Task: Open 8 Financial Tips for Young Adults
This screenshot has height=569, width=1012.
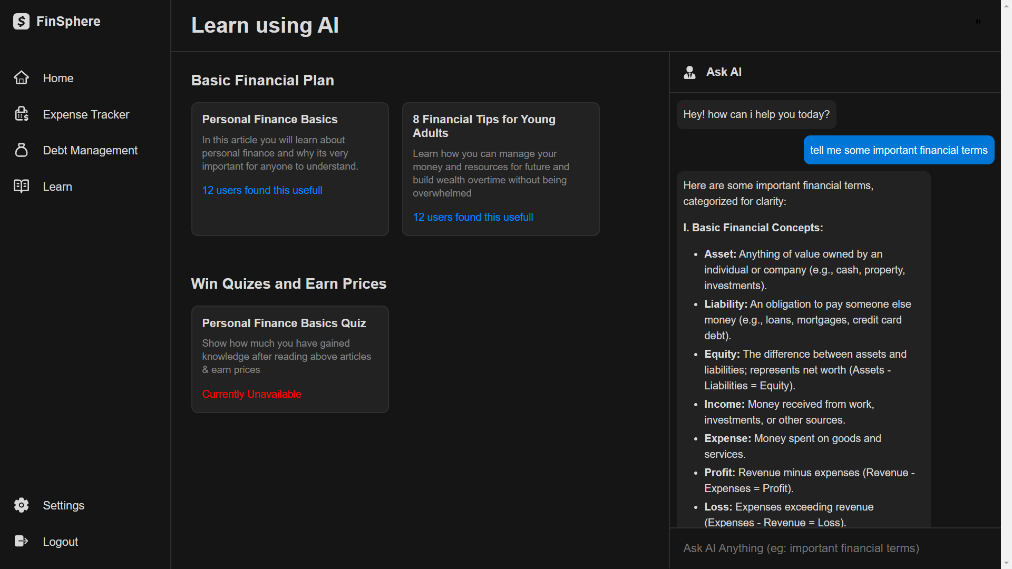Action: coord(483,126)
